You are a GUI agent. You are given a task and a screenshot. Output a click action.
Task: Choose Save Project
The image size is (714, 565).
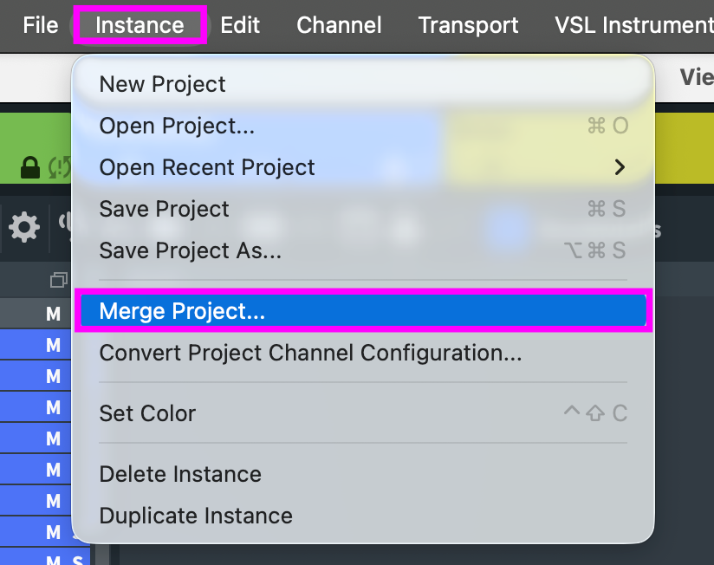[x=164, y=209]
